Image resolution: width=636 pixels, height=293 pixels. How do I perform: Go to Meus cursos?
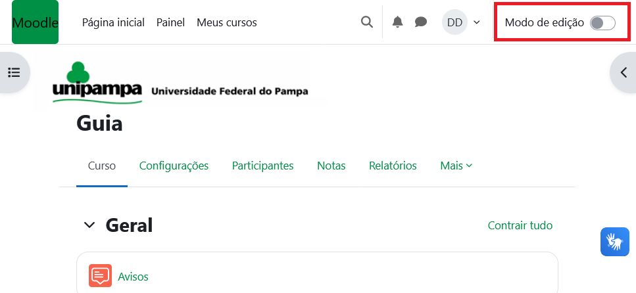[226, 22]
